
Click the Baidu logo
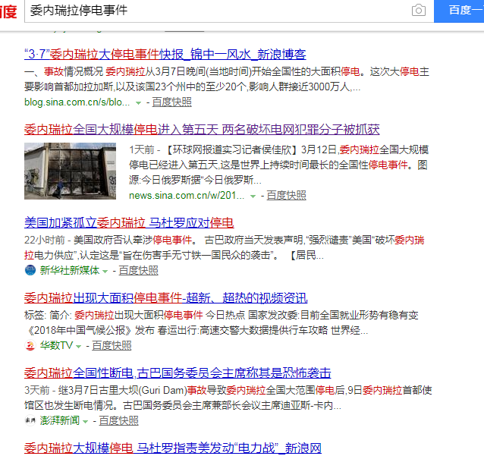8,11
